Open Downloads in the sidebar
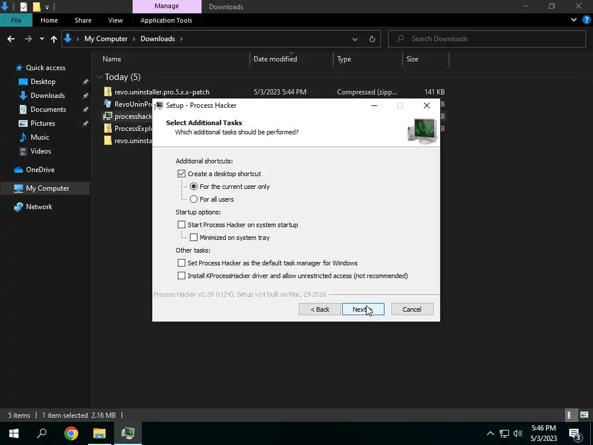The height and width of the screenshot is (445, 593). click(47, 96)
